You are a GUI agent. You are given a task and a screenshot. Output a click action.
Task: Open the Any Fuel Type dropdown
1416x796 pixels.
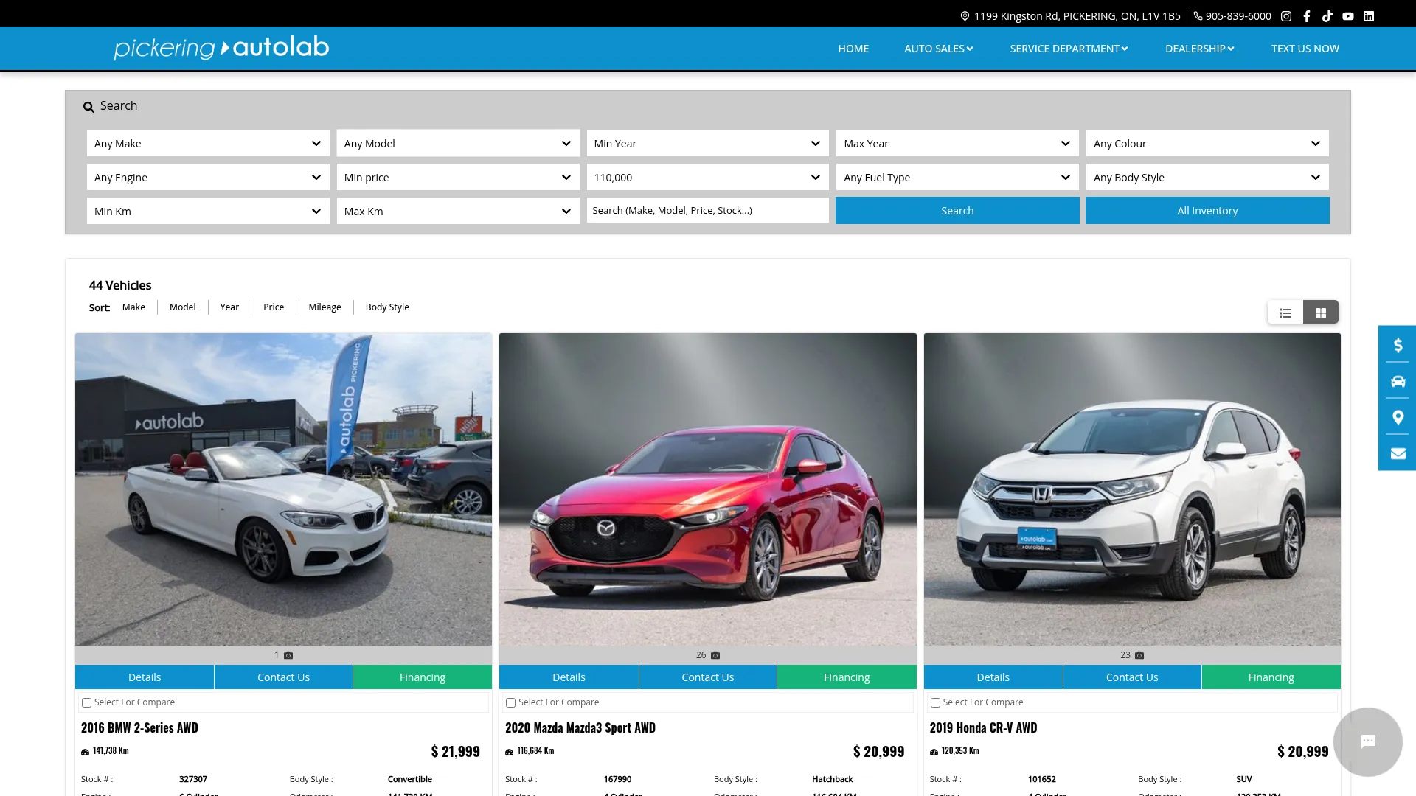tap(957, 177)
